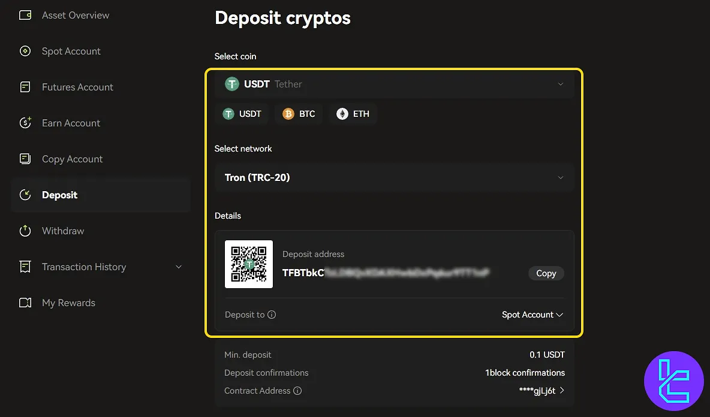Viewport: 710px width, 417px height.
Task: Pick the ETH quick-select chip
Action: pos(353,114)
